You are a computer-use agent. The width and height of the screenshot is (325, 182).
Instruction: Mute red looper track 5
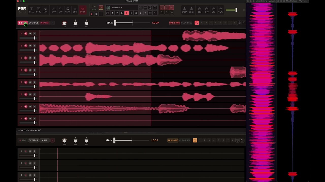[x=30, y=82]
